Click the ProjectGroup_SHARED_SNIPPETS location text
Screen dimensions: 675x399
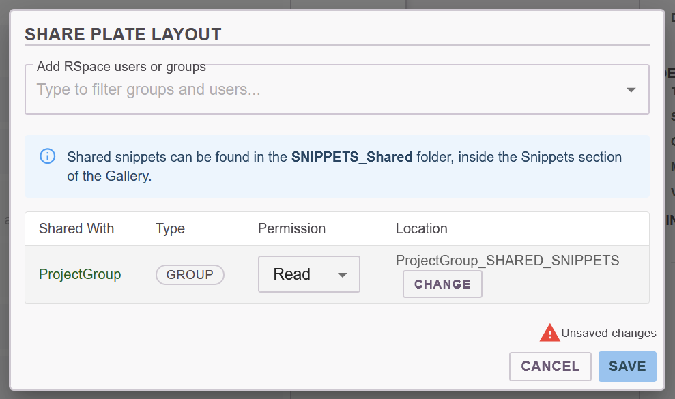(x=507, y=260)
